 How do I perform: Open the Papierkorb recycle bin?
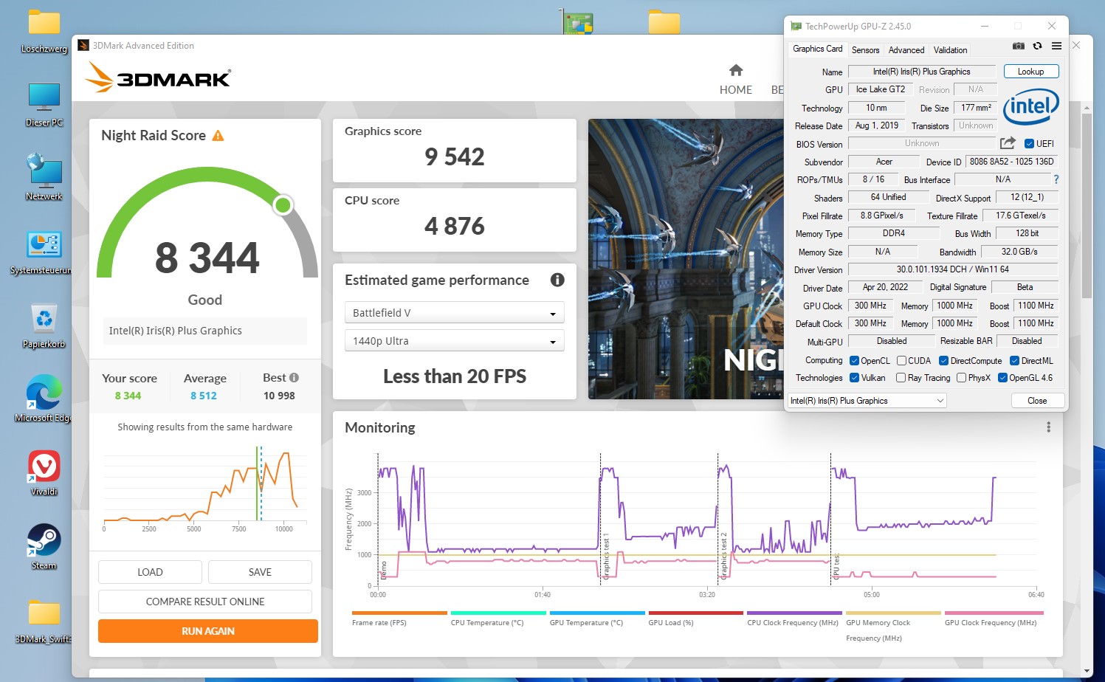coord(44,326)
